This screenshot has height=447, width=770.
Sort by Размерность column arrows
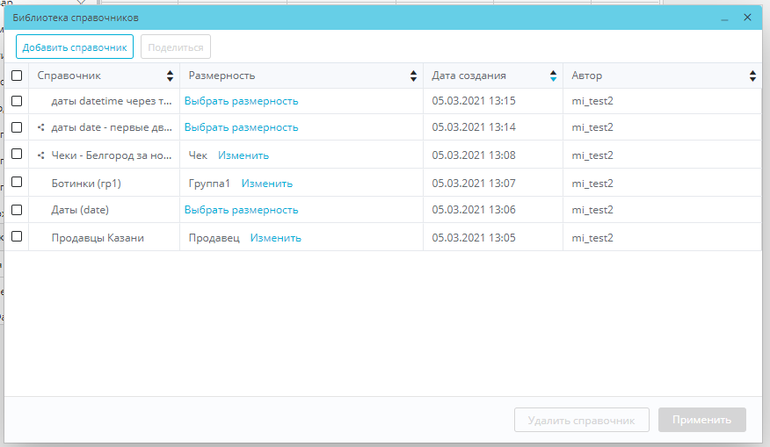point(414,76)
